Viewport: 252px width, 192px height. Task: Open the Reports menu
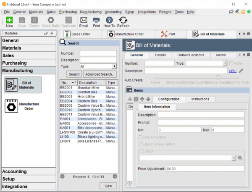coord(165,12)
